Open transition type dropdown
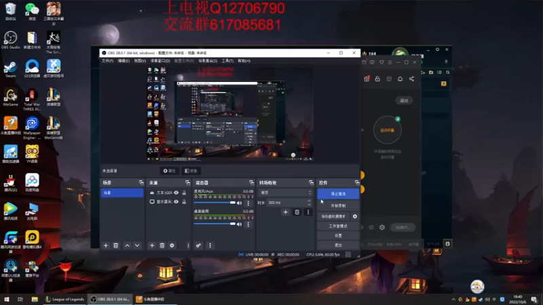Viewport: 543px width, 305px height. (285, 192)
